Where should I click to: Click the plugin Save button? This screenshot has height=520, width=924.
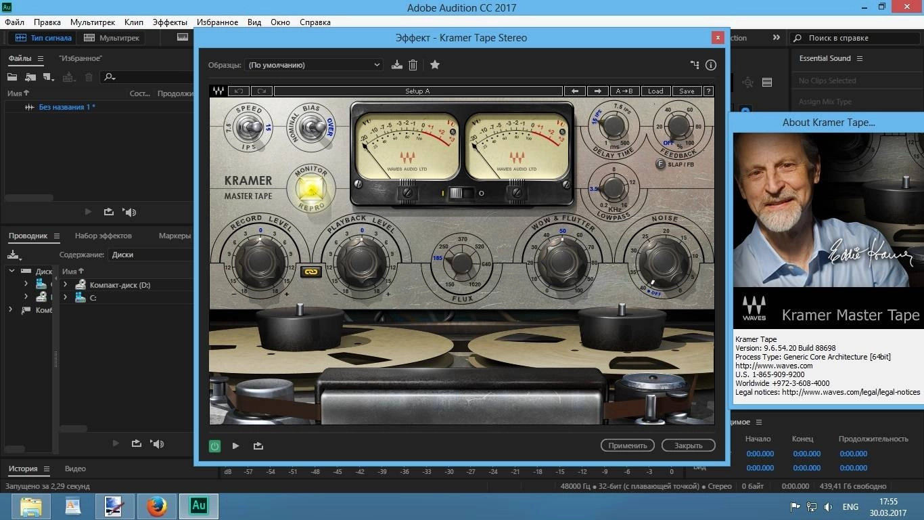(687, 91)
